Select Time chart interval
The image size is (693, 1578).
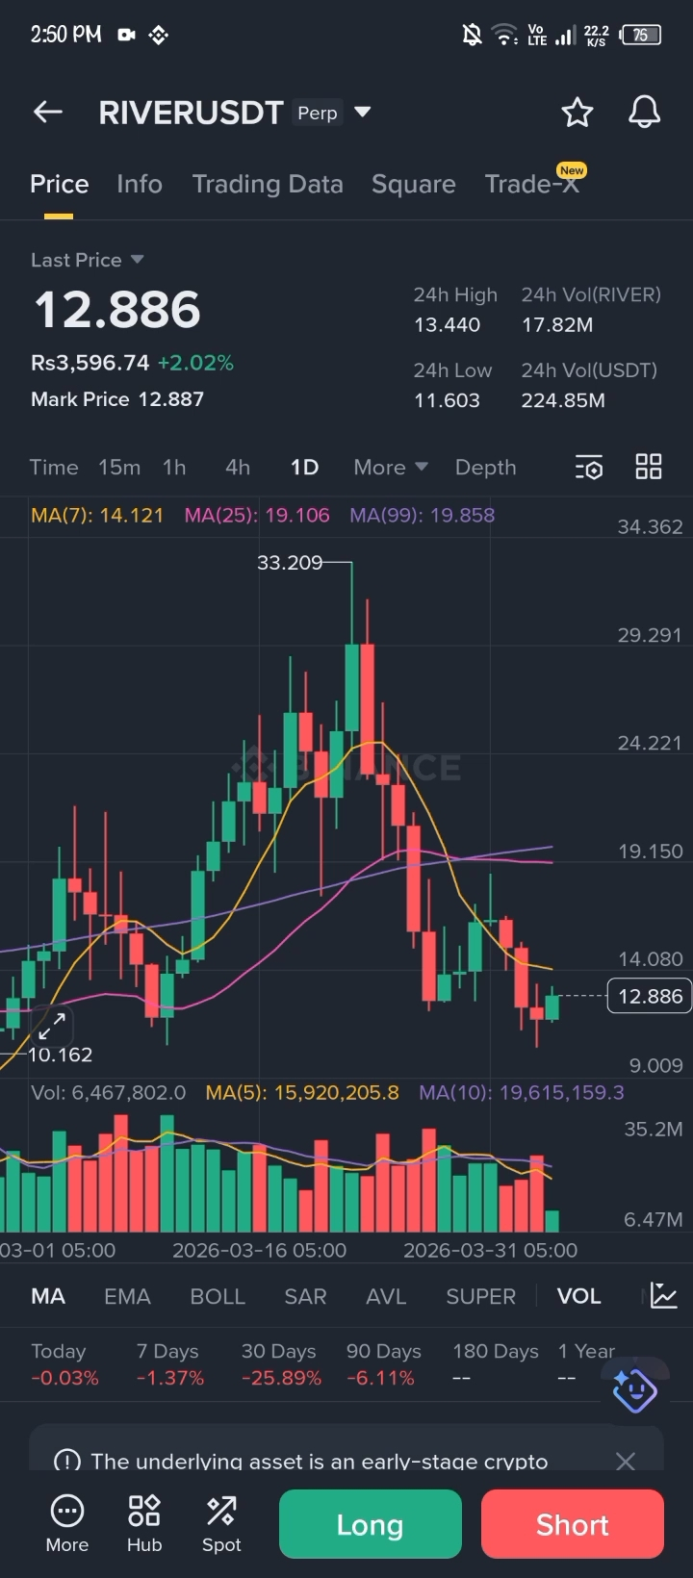54,468
